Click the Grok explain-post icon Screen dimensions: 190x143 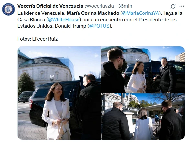pos(173,6)
